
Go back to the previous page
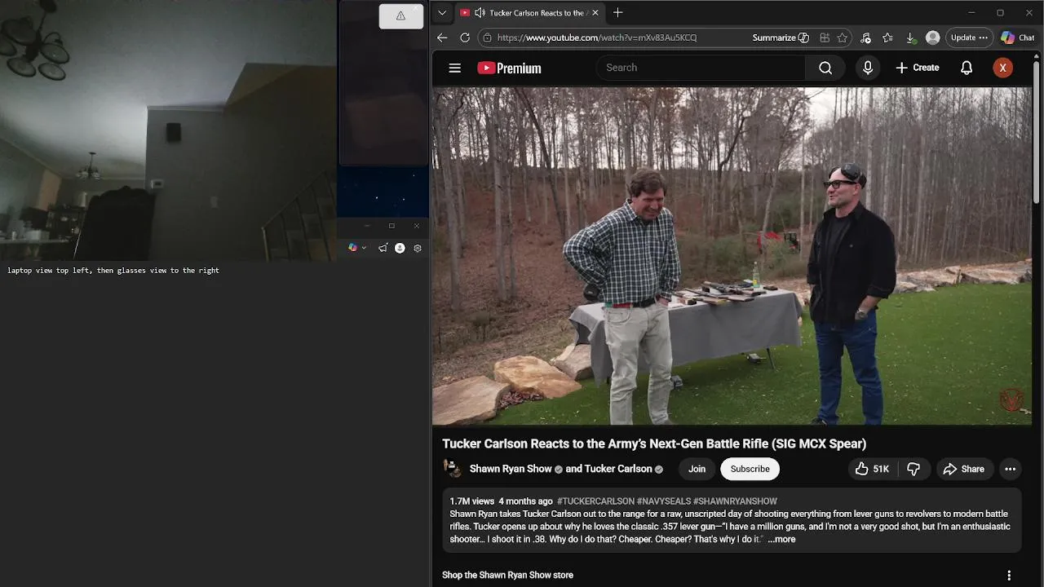442,38
